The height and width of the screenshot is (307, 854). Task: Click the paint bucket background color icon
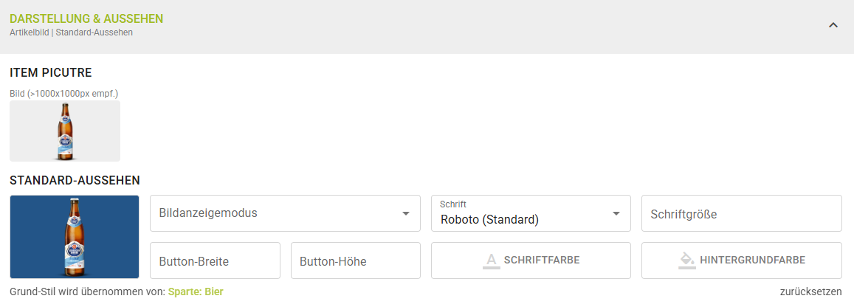pyautogui.click(x=686, y=261)
